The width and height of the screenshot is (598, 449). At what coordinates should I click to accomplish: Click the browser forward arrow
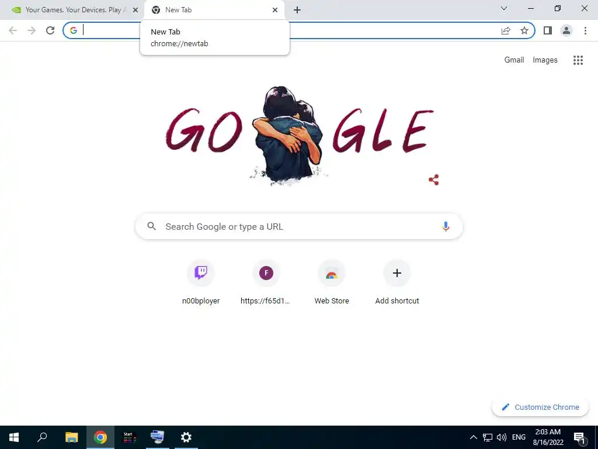tap(32, 30)
